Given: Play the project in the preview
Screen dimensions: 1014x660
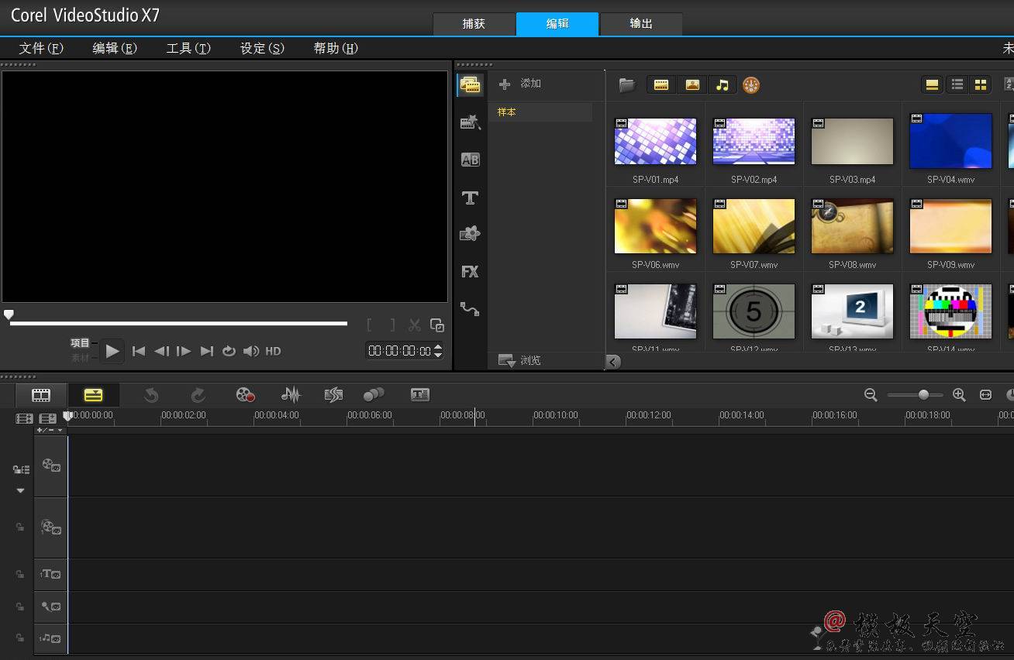Looking at the screenshot, I should [x=112, y=351].
